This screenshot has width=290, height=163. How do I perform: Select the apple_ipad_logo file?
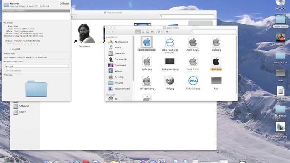[147, 44]
